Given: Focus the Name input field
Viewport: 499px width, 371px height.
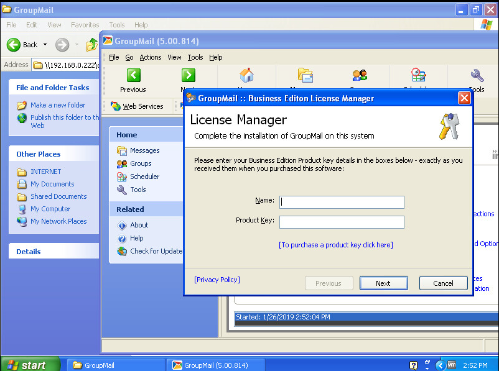Looking at the screenshot, I should click(342, 202).
